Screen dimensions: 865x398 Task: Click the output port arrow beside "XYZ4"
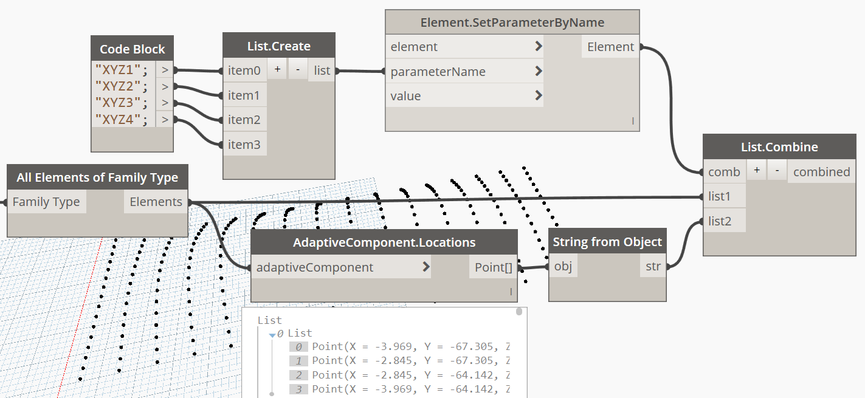(164, 118)
